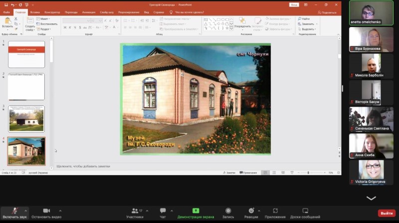This screenshot has width=399, height=223.
Task: Click the Упорядочить arrange icon
Action: click(242, 20)
